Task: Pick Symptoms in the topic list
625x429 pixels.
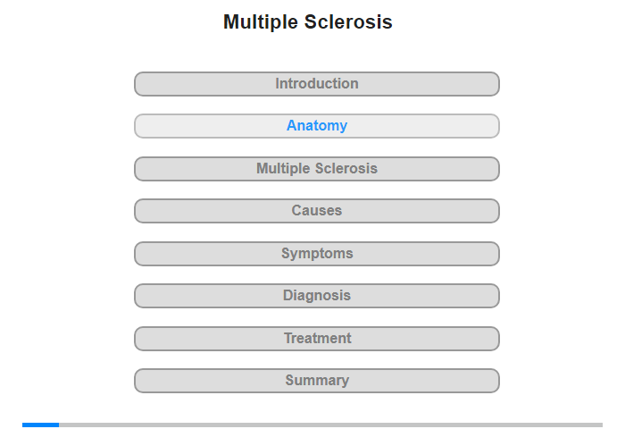Action: pyautogui.click(x=316, y=254)
